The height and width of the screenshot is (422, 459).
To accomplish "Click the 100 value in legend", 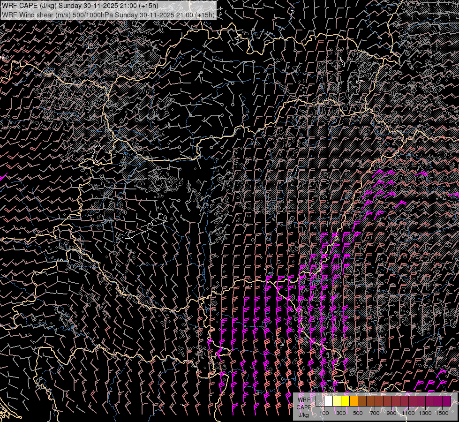I will pyautogui.click(x=324, y=413).
